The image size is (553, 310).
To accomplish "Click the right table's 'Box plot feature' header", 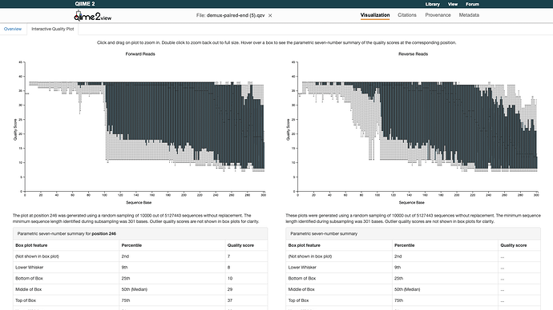I will tap(305, 245).
